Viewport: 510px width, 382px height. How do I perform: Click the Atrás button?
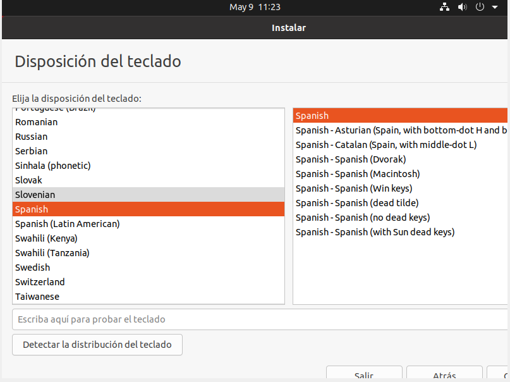(444, 374)
